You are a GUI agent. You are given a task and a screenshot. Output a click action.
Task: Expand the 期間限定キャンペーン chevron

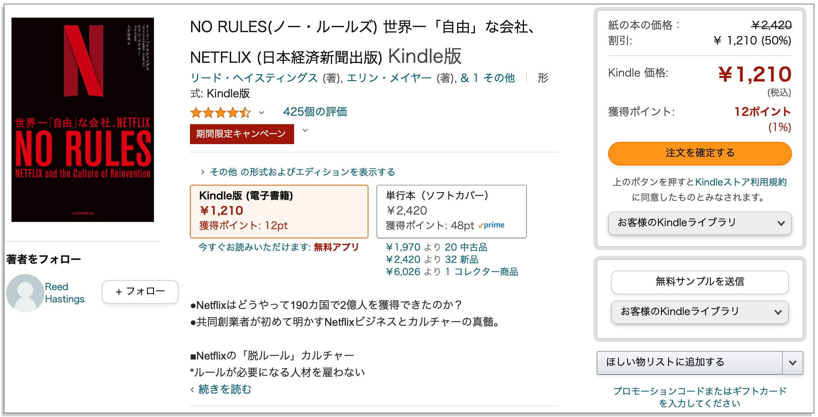pos(305,130)
